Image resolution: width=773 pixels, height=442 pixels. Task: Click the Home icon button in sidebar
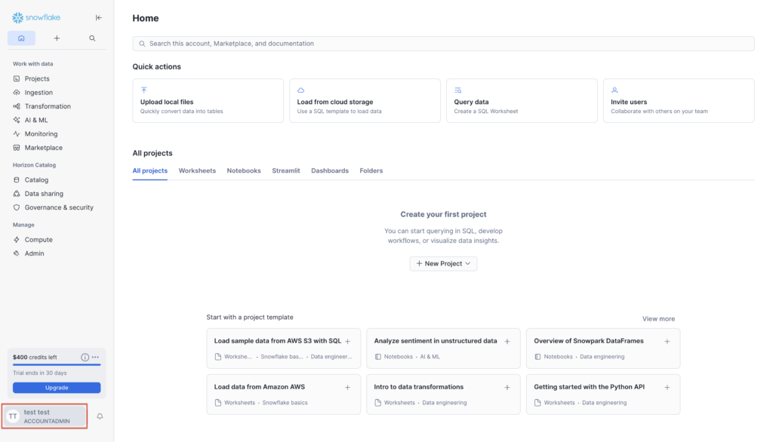[21, 38]
